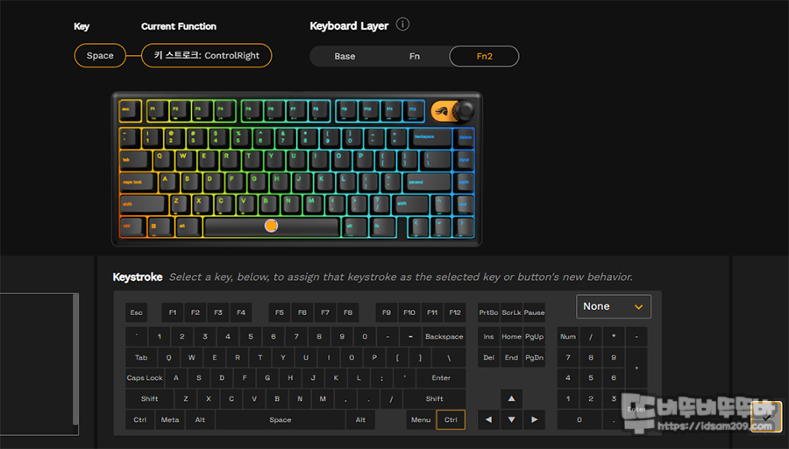Click the orange marker on the spacebar
Image resolution: width=789 pixels, height=449 pixels.
[271, 226]
